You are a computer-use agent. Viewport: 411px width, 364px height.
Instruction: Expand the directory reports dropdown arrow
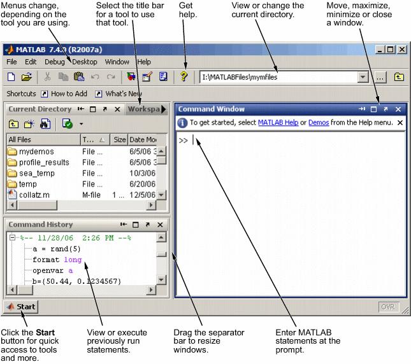(x=82, y=124)
